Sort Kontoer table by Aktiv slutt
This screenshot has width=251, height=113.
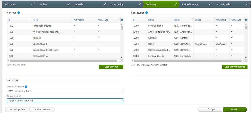click(x=108, y=20)
